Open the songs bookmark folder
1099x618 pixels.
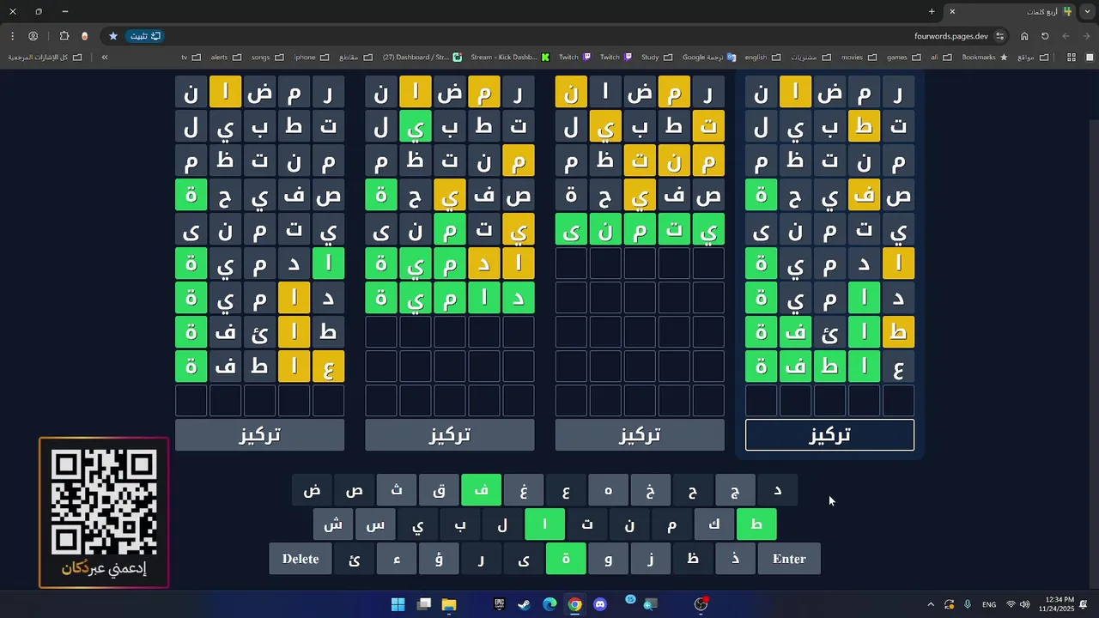click(x=267, y=58)
